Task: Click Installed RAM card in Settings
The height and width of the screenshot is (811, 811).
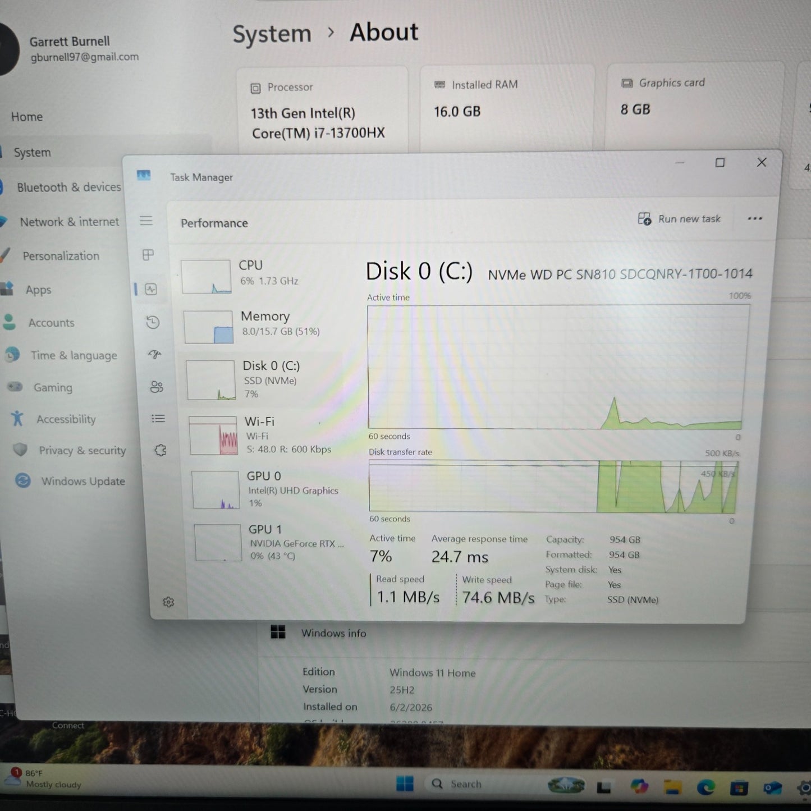Action: click(507, 108)
